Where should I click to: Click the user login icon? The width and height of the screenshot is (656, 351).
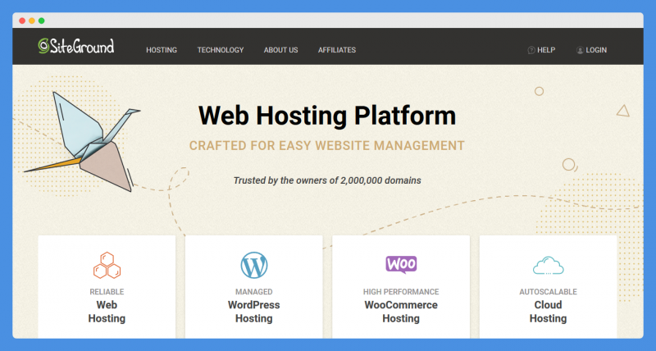pos(580,50)
